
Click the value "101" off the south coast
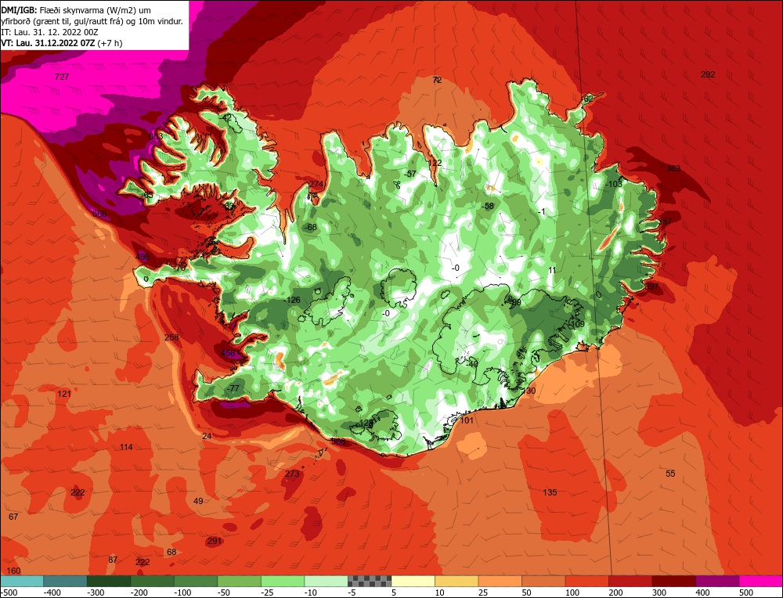point(467,421)
